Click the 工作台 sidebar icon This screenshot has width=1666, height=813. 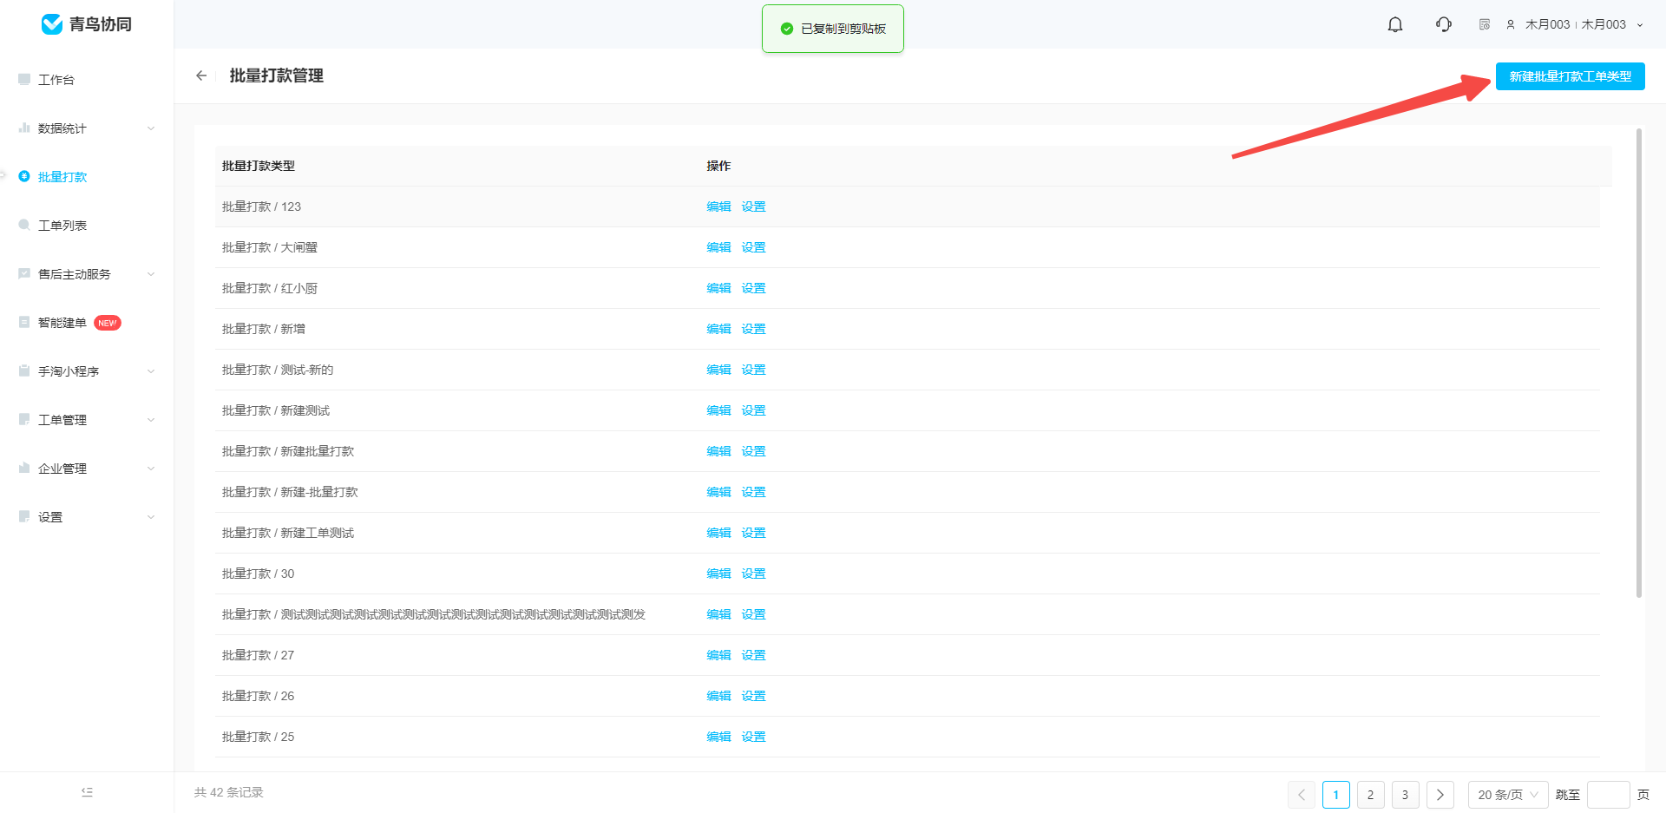pos(24,79)
